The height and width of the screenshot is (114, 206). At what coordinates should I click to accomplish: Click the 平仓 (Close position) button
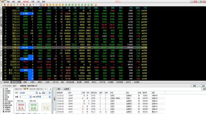[45, 107]
